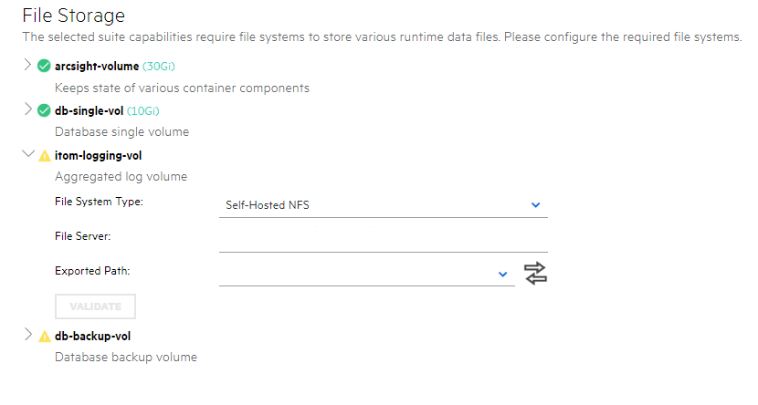Expand the db-single-vol section chevron

click(27, 110)
